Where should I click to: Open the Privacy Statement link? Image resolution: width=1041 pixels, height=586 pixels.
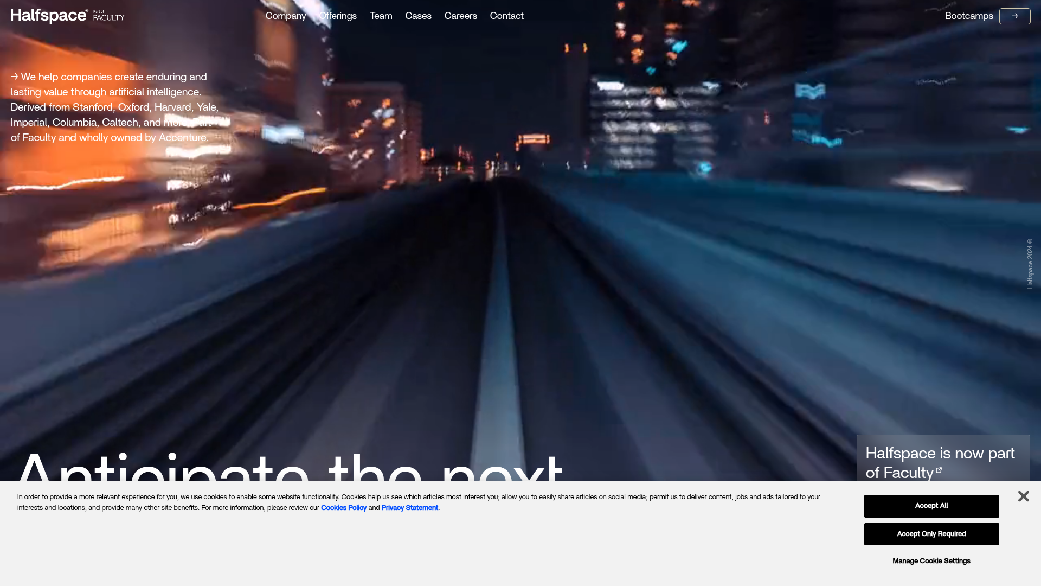(x=410, y=508)
